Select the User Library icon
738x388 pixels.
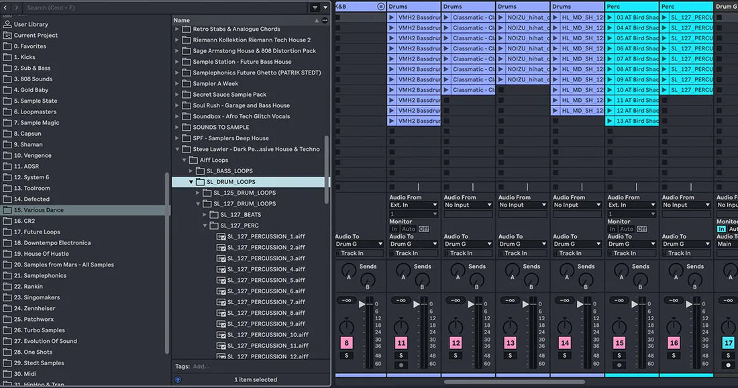pos(7,24)
